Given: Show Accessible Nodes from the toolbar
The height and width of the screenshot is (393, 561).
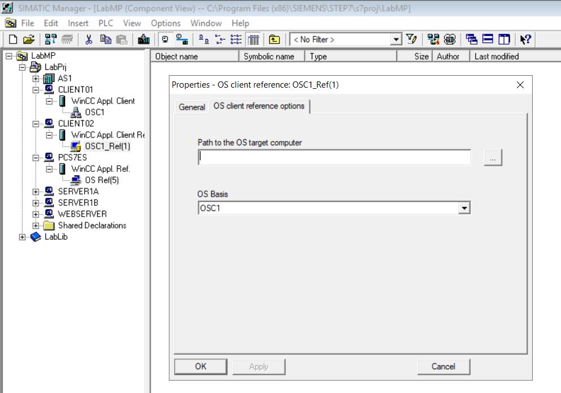Looking at the screenshot, I should point(50,39).
